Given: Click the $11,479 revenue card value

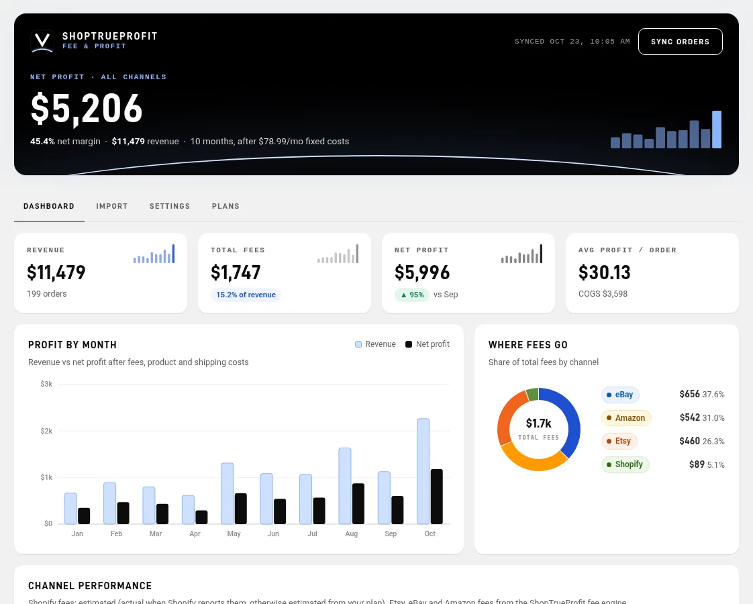Looking at the screenshot, I should click(56, 272).
